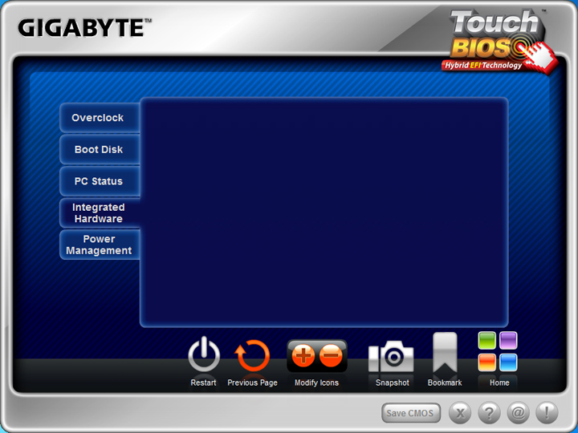Switch to the Boot Disk tab
The image size is (578, 433).
pos(98,150)
